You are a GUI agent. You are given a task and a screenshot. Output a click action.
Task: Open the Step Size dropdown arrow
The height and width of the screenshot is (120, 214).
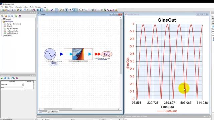pos(23,84)
